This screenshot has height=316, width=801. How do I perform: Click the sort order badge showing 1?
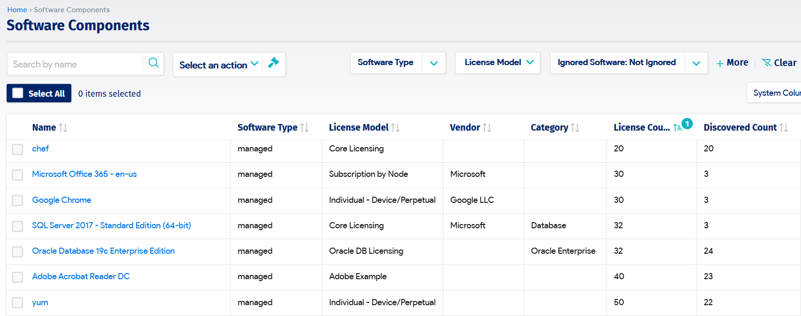pyautogui.click(x=687, y=124)
